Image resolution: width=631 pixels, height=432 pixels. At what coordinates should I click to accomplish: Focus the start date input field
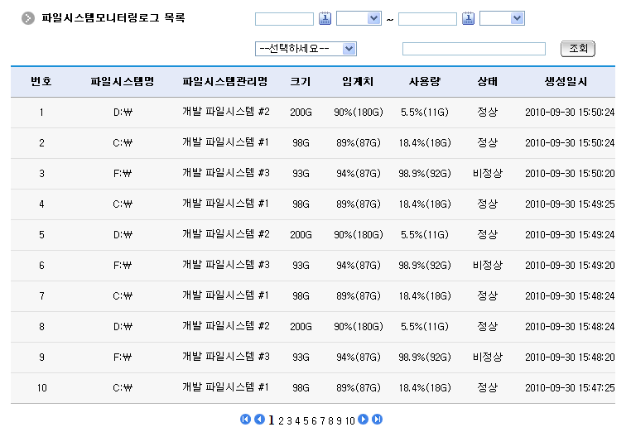(x=284, y=19)
